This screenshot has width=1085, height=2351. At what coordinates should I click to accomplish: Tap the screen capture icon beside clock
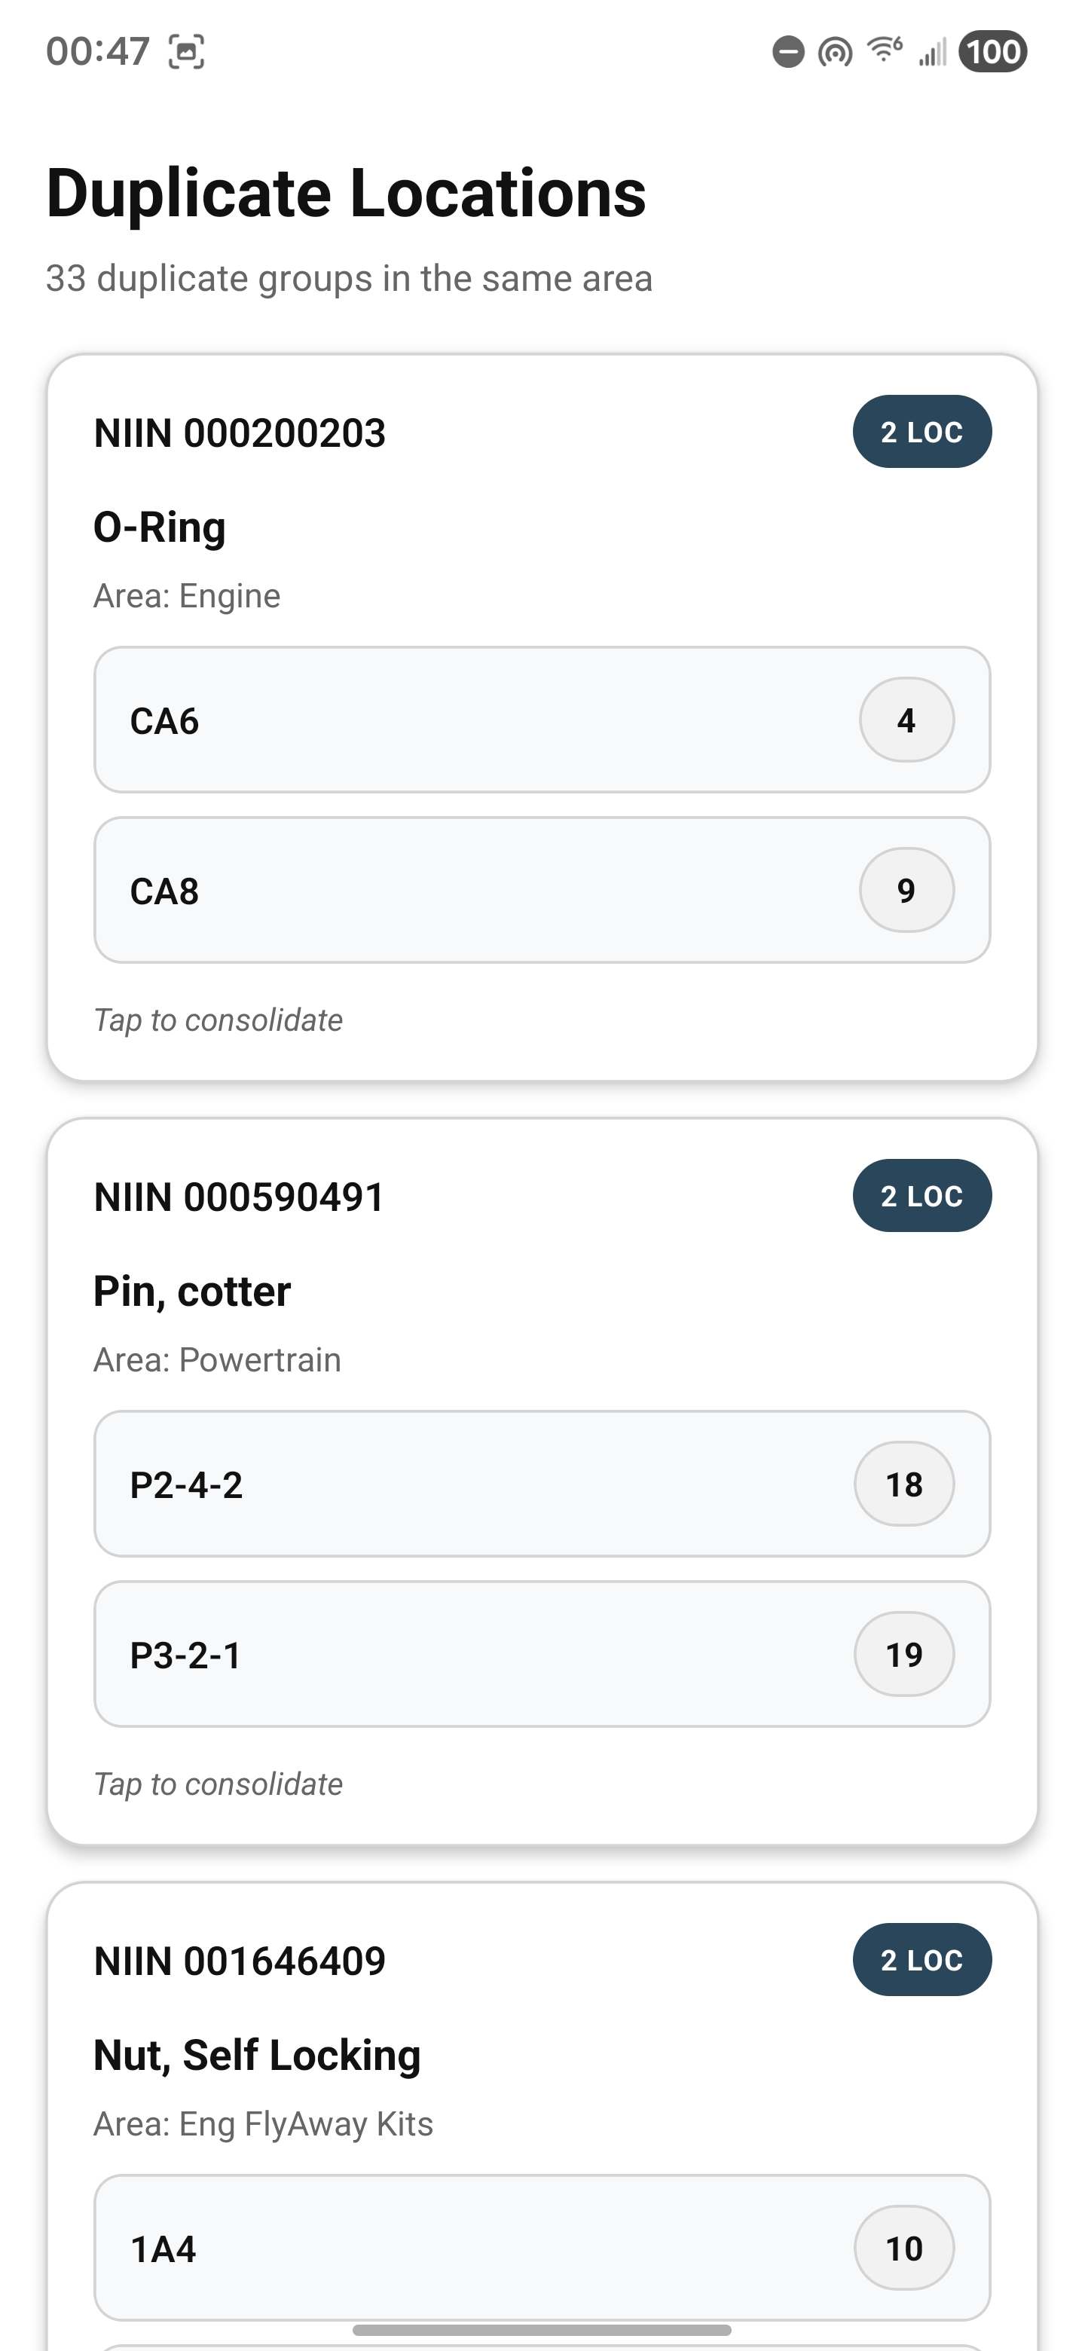click(186, 52)
